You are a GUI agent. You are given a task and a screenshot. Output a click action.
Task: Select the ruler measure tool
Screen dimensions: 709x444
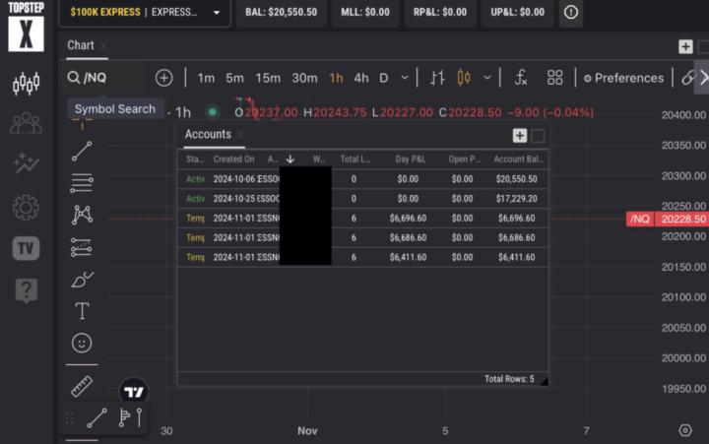[x=82, y=387]
